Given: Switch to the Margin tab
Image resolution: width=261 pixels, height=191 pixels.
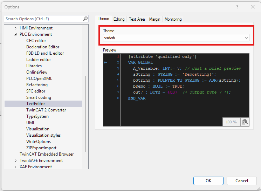Looking at the screenshot, I should (x=154, y=19).
